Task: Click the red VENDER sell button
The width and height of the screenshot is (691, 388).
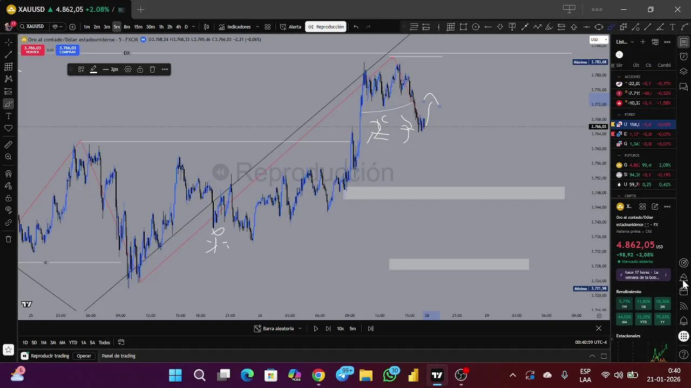Action: click(32, 50)
